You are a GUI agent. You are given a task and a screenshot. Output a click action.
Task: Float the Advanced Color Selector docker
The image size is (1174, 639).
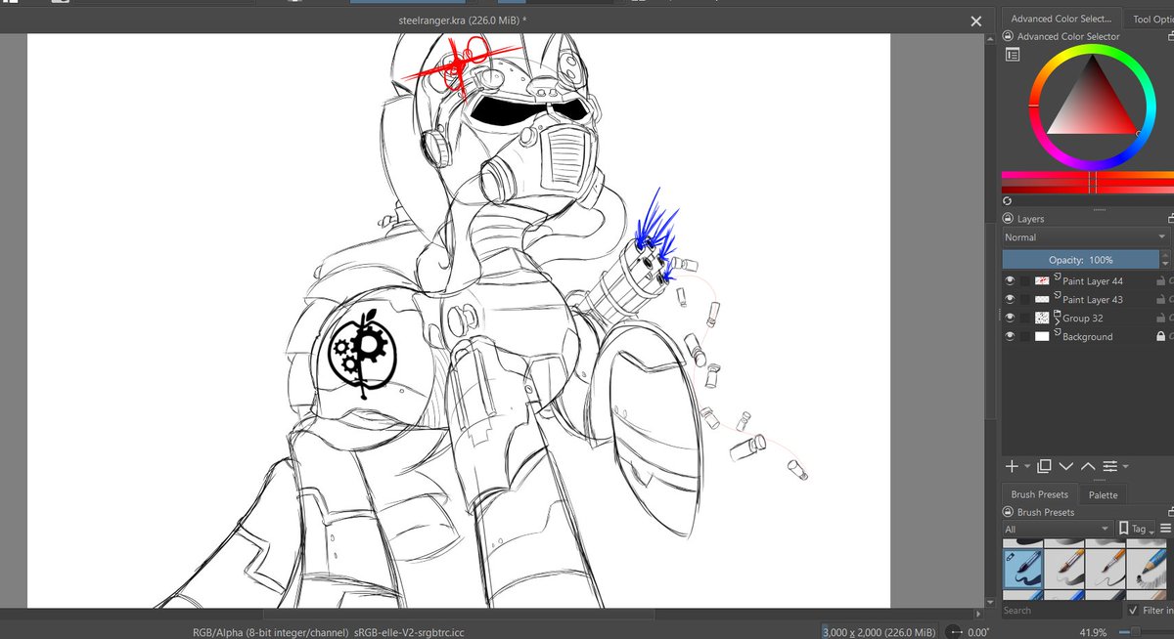click(x=1170, y=36)
